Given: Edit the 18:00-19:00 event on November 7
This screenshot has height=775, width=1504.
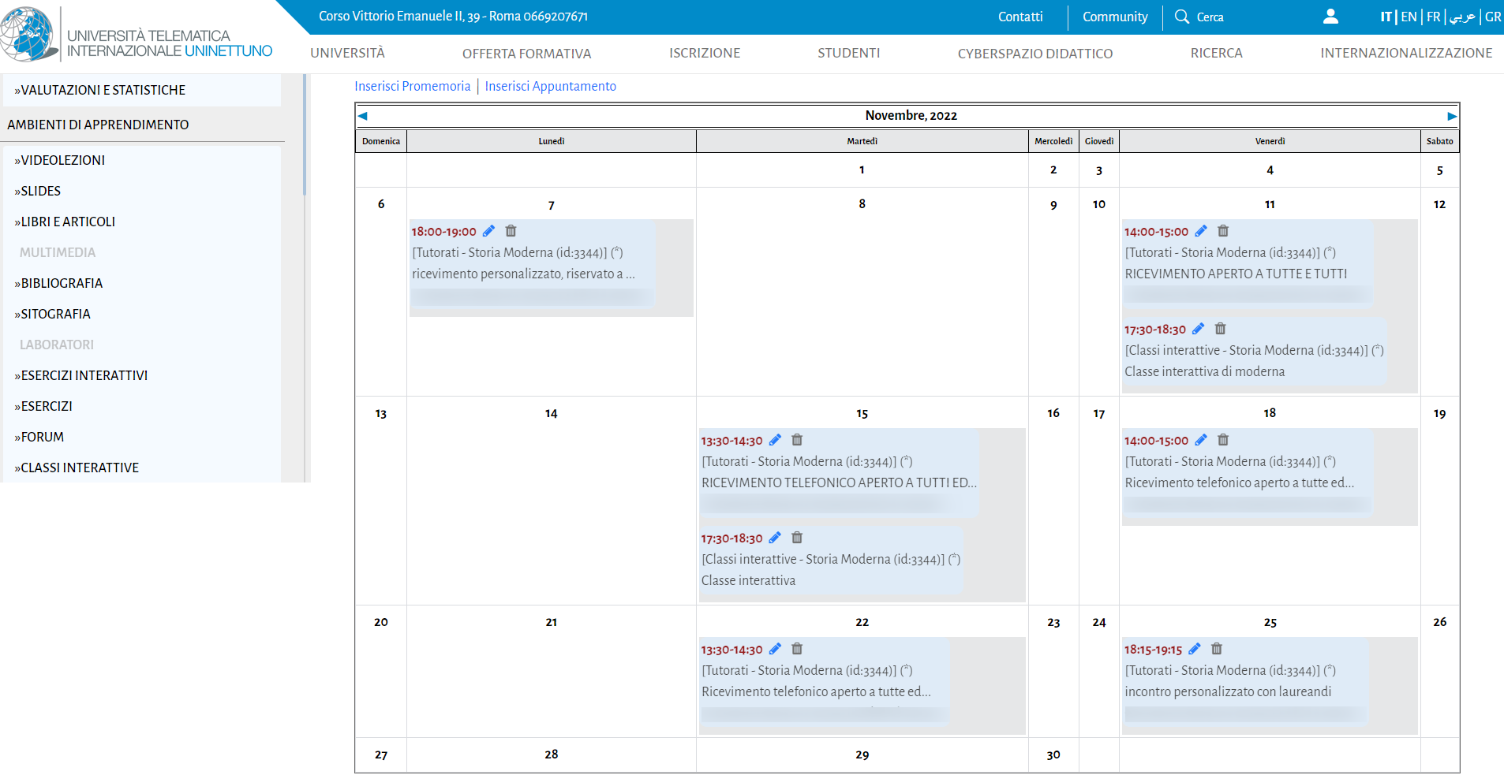Looking at the screenshot, I should [488, 231].
